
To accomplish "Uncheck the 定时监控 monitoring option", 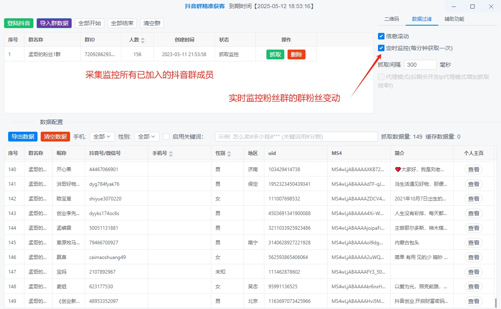I will click(x=382, y=48).
